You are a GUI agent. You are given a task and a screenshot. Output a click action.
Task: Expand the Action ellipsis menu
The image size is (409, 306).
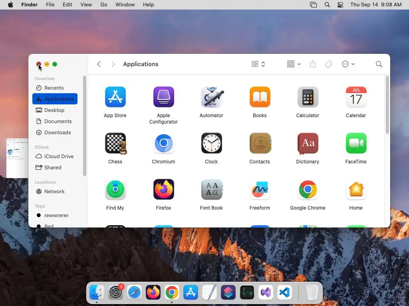[348, 64]
